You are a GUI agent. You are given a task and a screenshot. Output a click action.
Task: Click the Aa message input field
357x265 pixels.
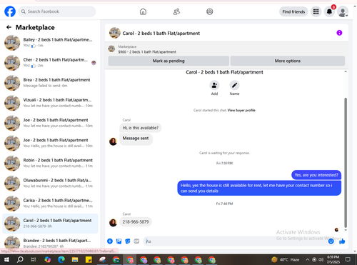click(x=236, y=241)
